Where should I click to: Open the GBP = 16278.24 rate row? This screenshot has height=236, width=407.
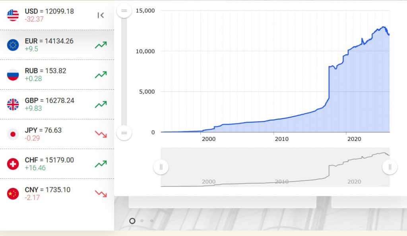pyautogui.click(x=49, y=101)
